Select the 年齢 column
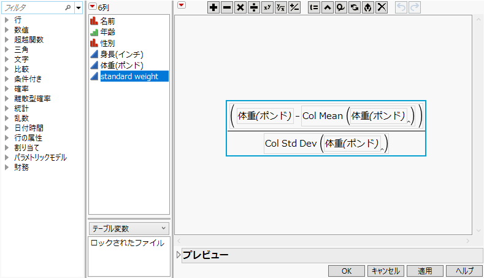 (108, 32)
